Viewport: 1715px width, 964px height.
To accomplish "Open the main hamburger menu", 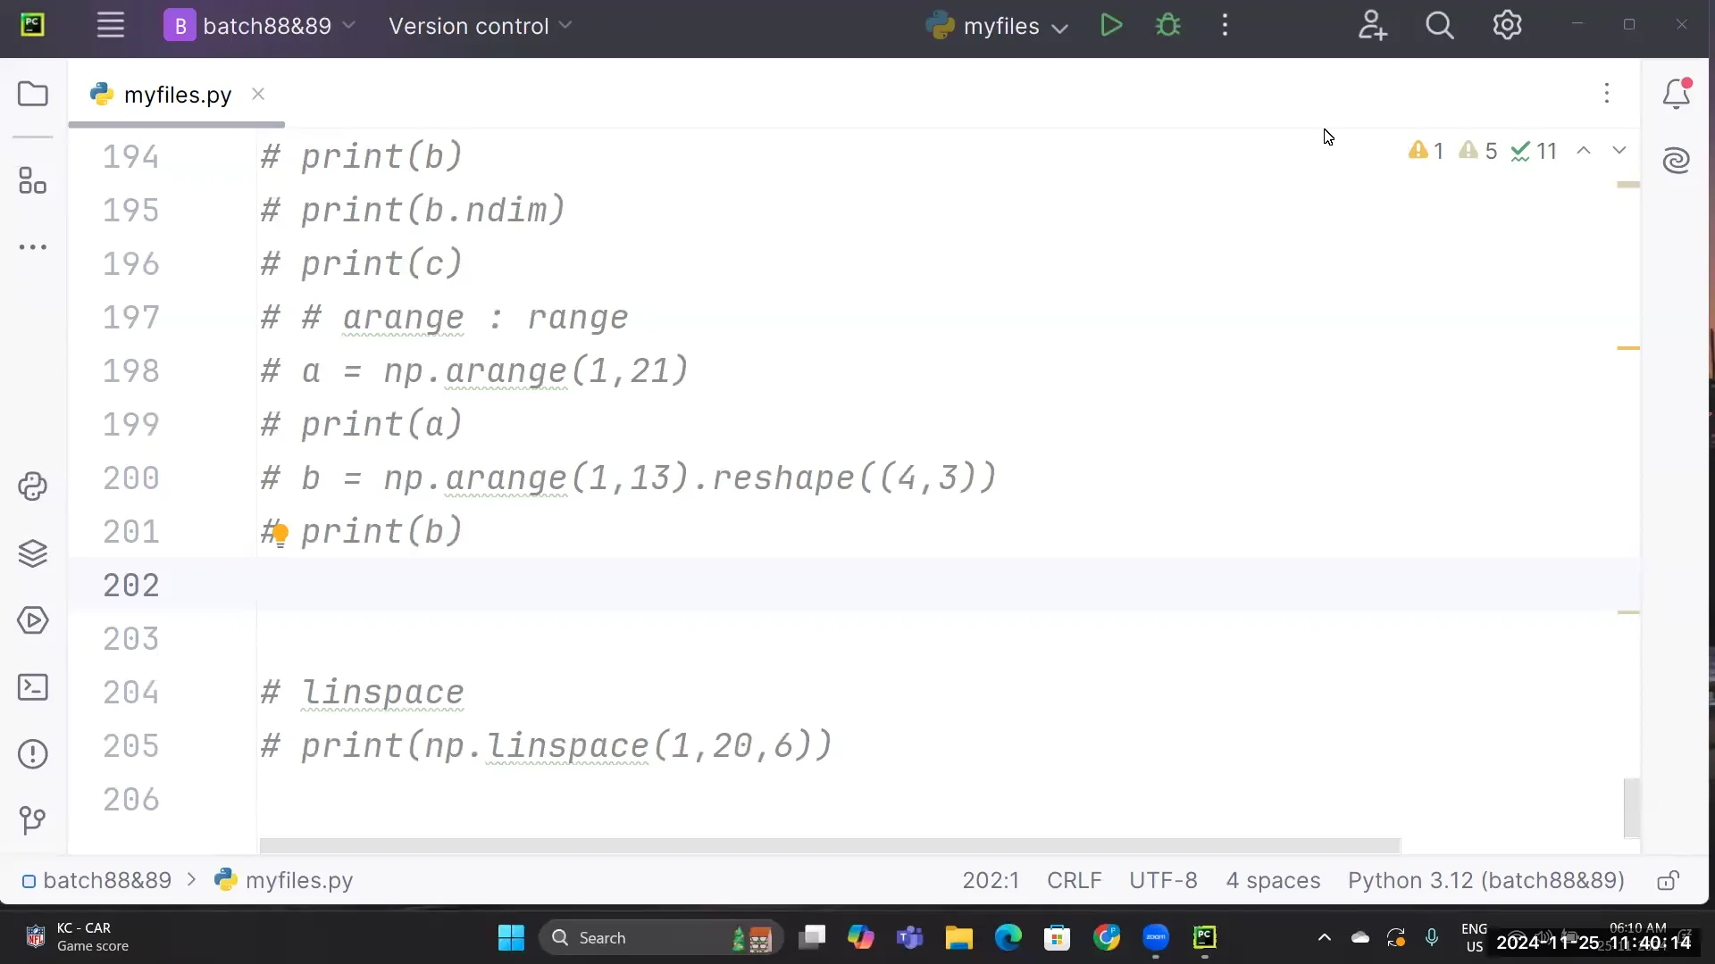I will pyautogui.click(x=110, y=24).
